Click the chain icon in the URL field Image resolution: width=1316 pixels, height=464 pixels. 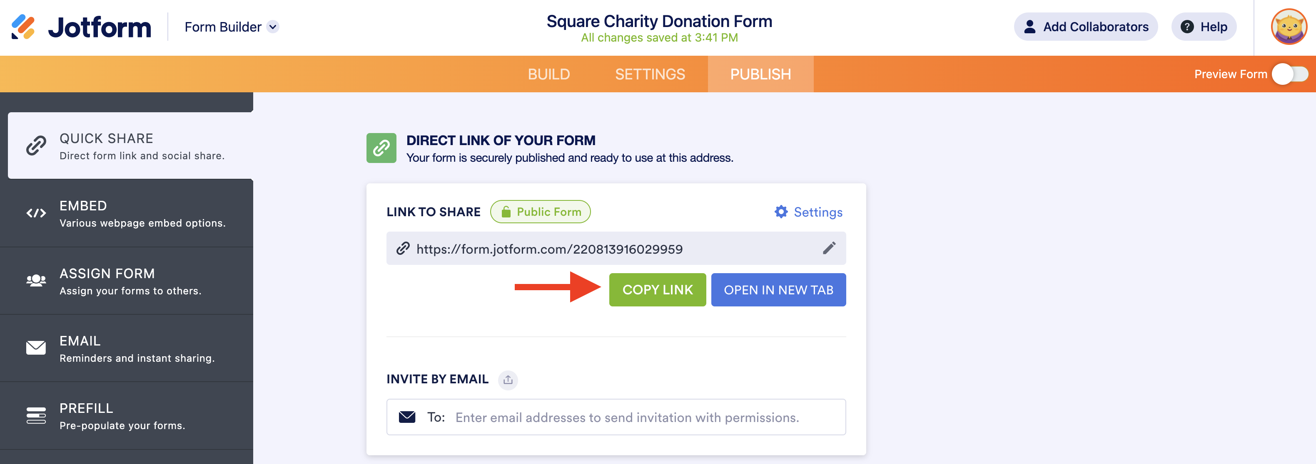403,248
